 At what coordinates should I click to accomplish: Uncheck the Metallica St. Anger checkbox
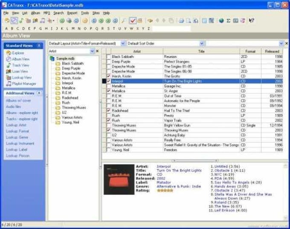109,91
